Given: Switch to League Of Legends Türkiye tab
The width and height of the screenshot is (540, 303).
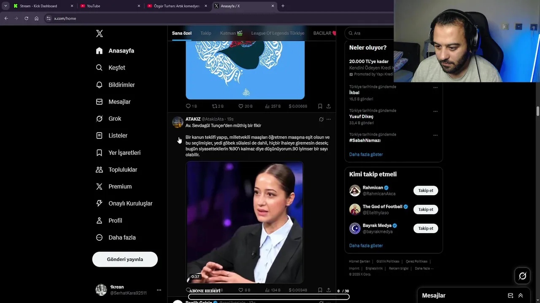Looking at the screenshot, I should (278, 33).
